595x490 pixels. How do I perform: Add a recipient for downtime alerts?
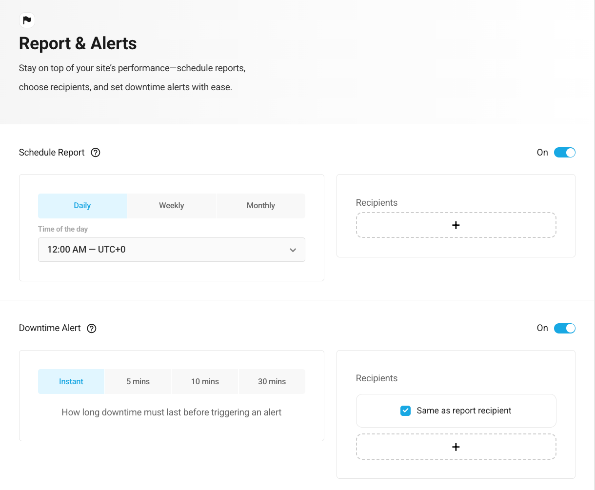(456, 447)
